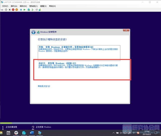Image resolution: width=161 pixels, height=136 pixels.
Task: Maximize the virtual machine connection window
Action: (150, 2)
